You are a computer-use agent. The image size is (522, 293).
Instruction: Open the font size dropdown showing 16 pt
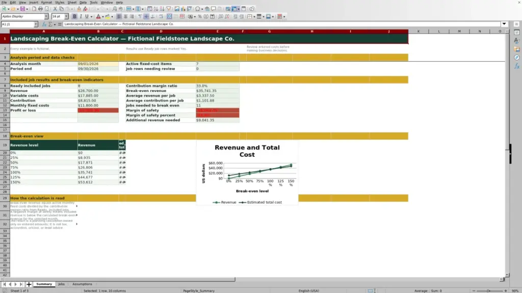(x=66, y=17)
